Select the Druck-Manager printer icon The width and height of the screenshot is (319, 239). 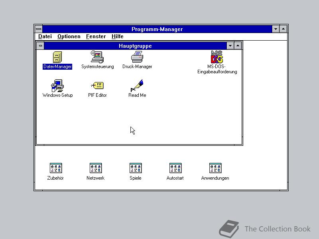coord(137,57)
